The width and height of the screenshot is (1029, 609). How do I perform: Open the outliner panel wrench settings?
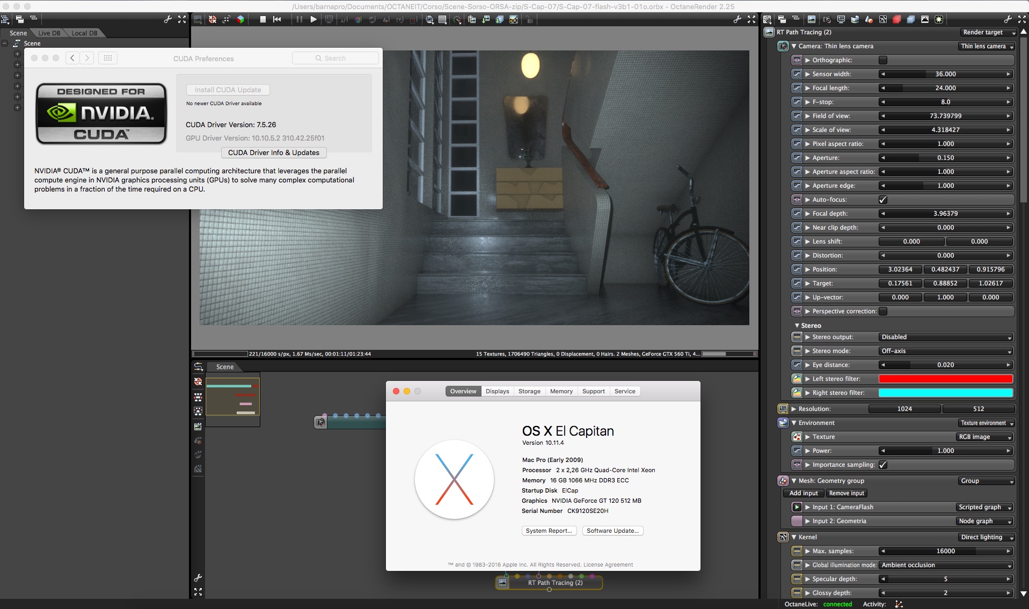[x=168, y=19]
